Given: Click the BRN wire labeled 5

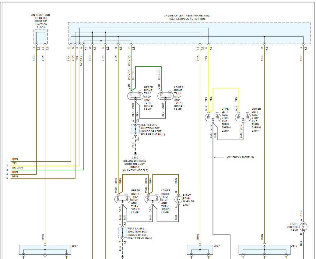Looking at the screenshot, I should coord(43,179).
